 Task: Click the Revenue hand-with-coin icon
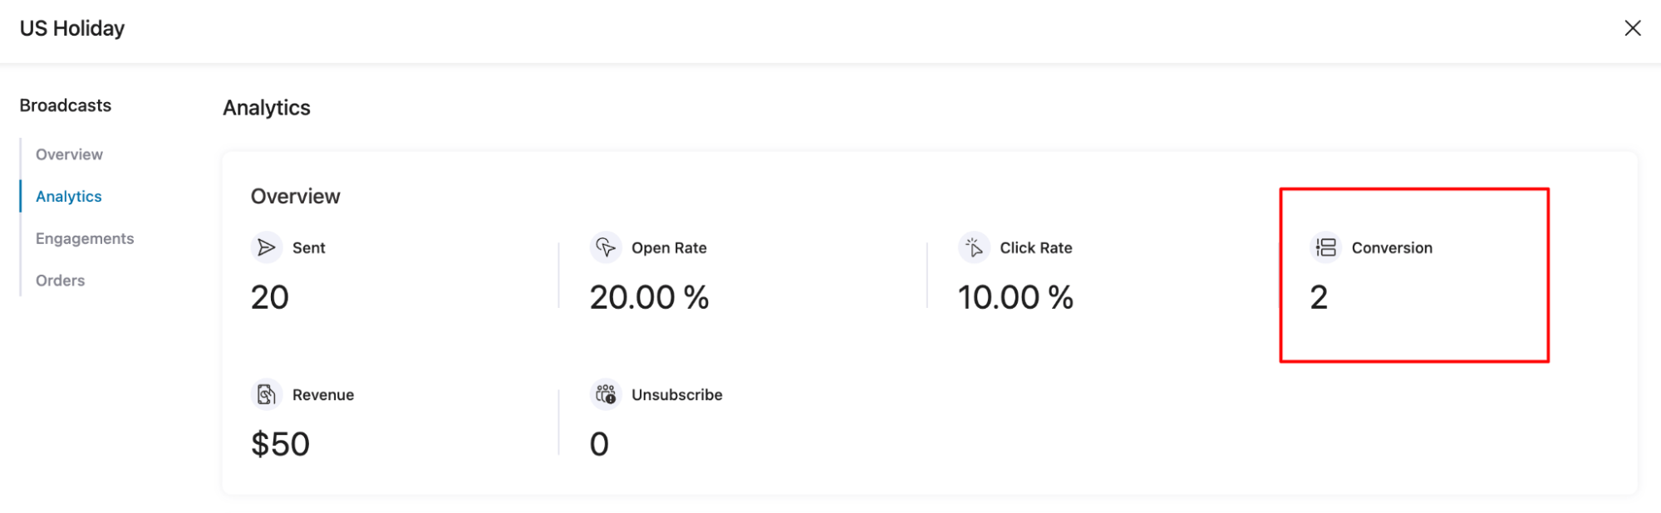pyautogui.click(x=266, y=394)
